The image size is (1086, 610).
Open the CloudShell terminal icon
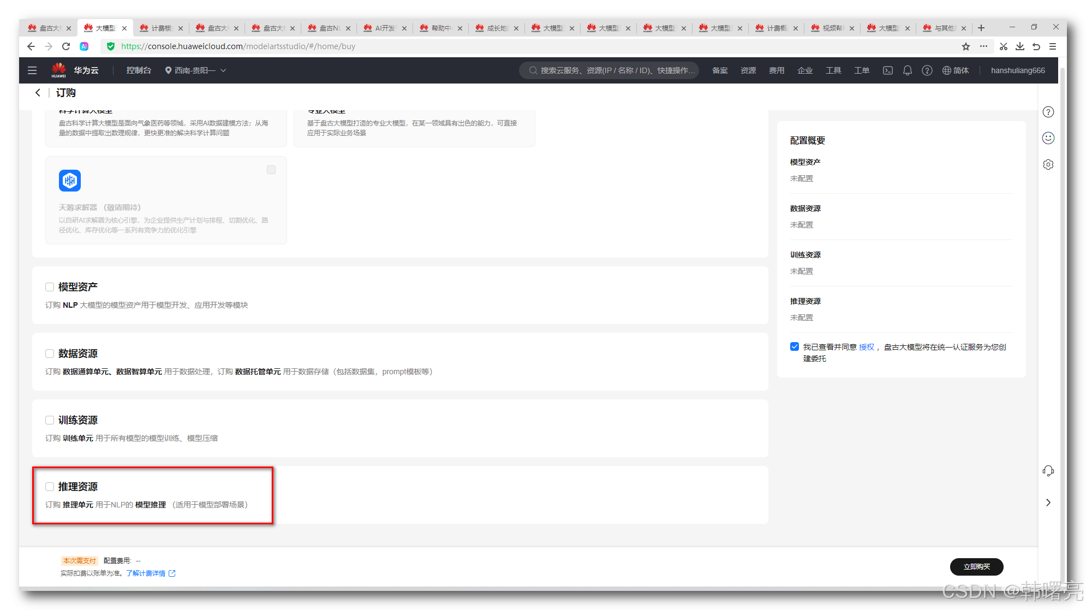(x=888, y=70)
